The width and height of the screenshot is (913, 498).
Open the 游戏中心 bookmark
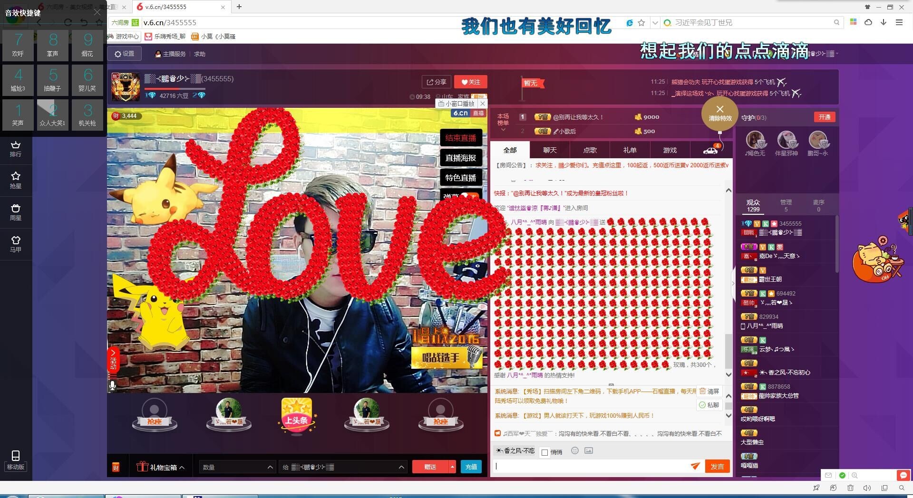pos(123,36)
